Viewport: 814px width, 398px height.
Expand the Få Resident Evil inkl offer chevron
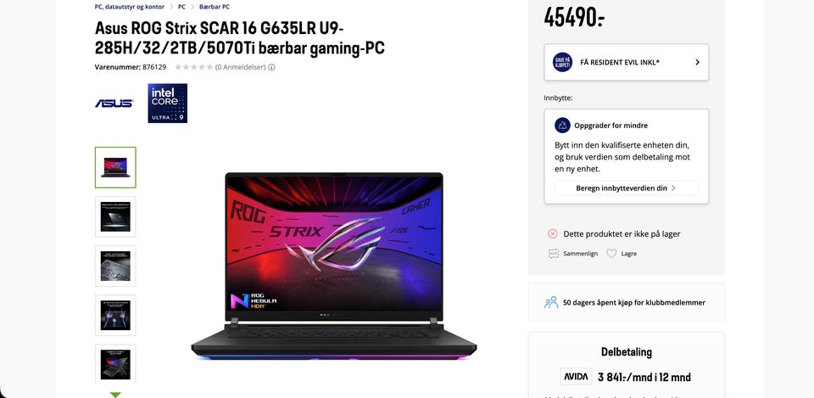(697, 62)
